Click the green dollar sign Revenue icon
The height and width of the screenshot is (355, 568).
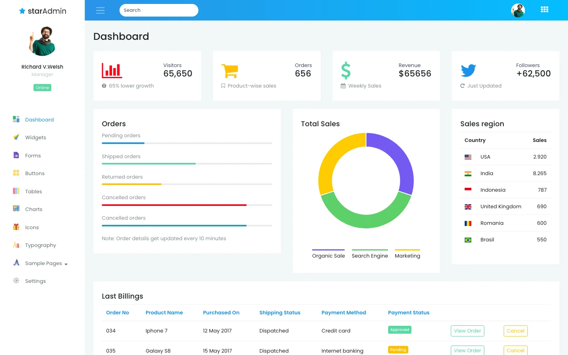(346, 71)
